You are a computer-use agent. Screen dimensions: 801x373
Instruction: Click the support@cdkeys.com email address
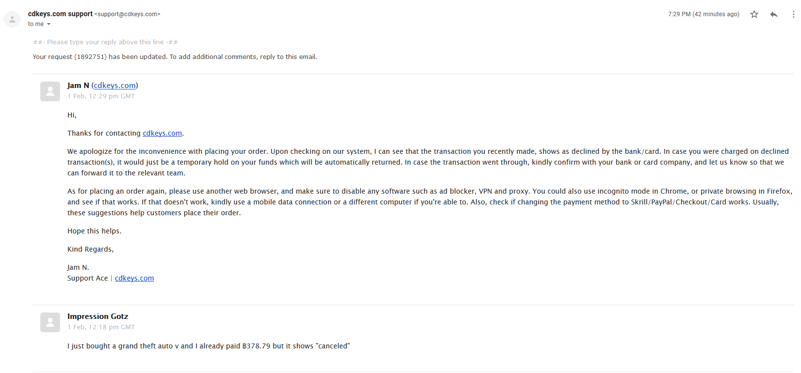tap(127, 14)
